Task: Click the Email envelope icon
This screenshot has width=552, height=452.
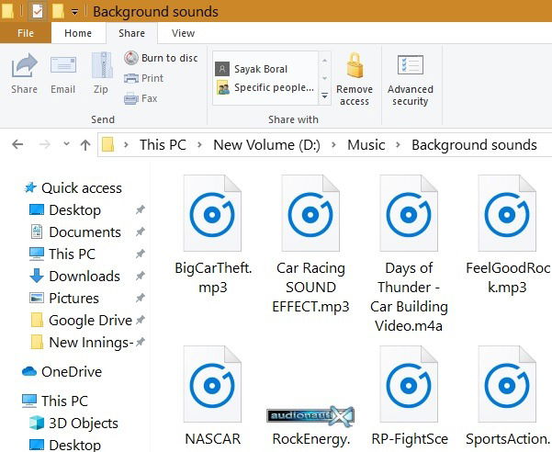Action: [x=63, y=65]
